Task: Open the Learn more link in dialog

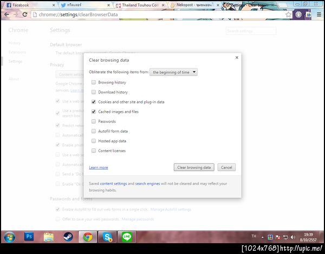Action: click(x=99, y=167)
